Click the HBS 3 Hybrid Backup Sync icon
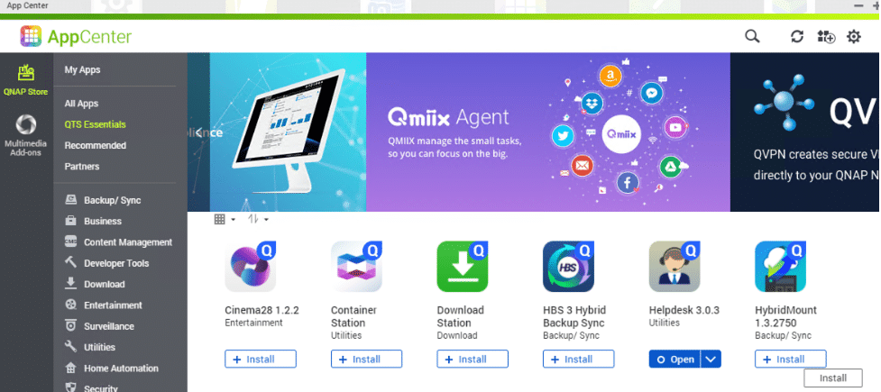The width and height of the screenshot is (881, 392). (x=569, y=266)
